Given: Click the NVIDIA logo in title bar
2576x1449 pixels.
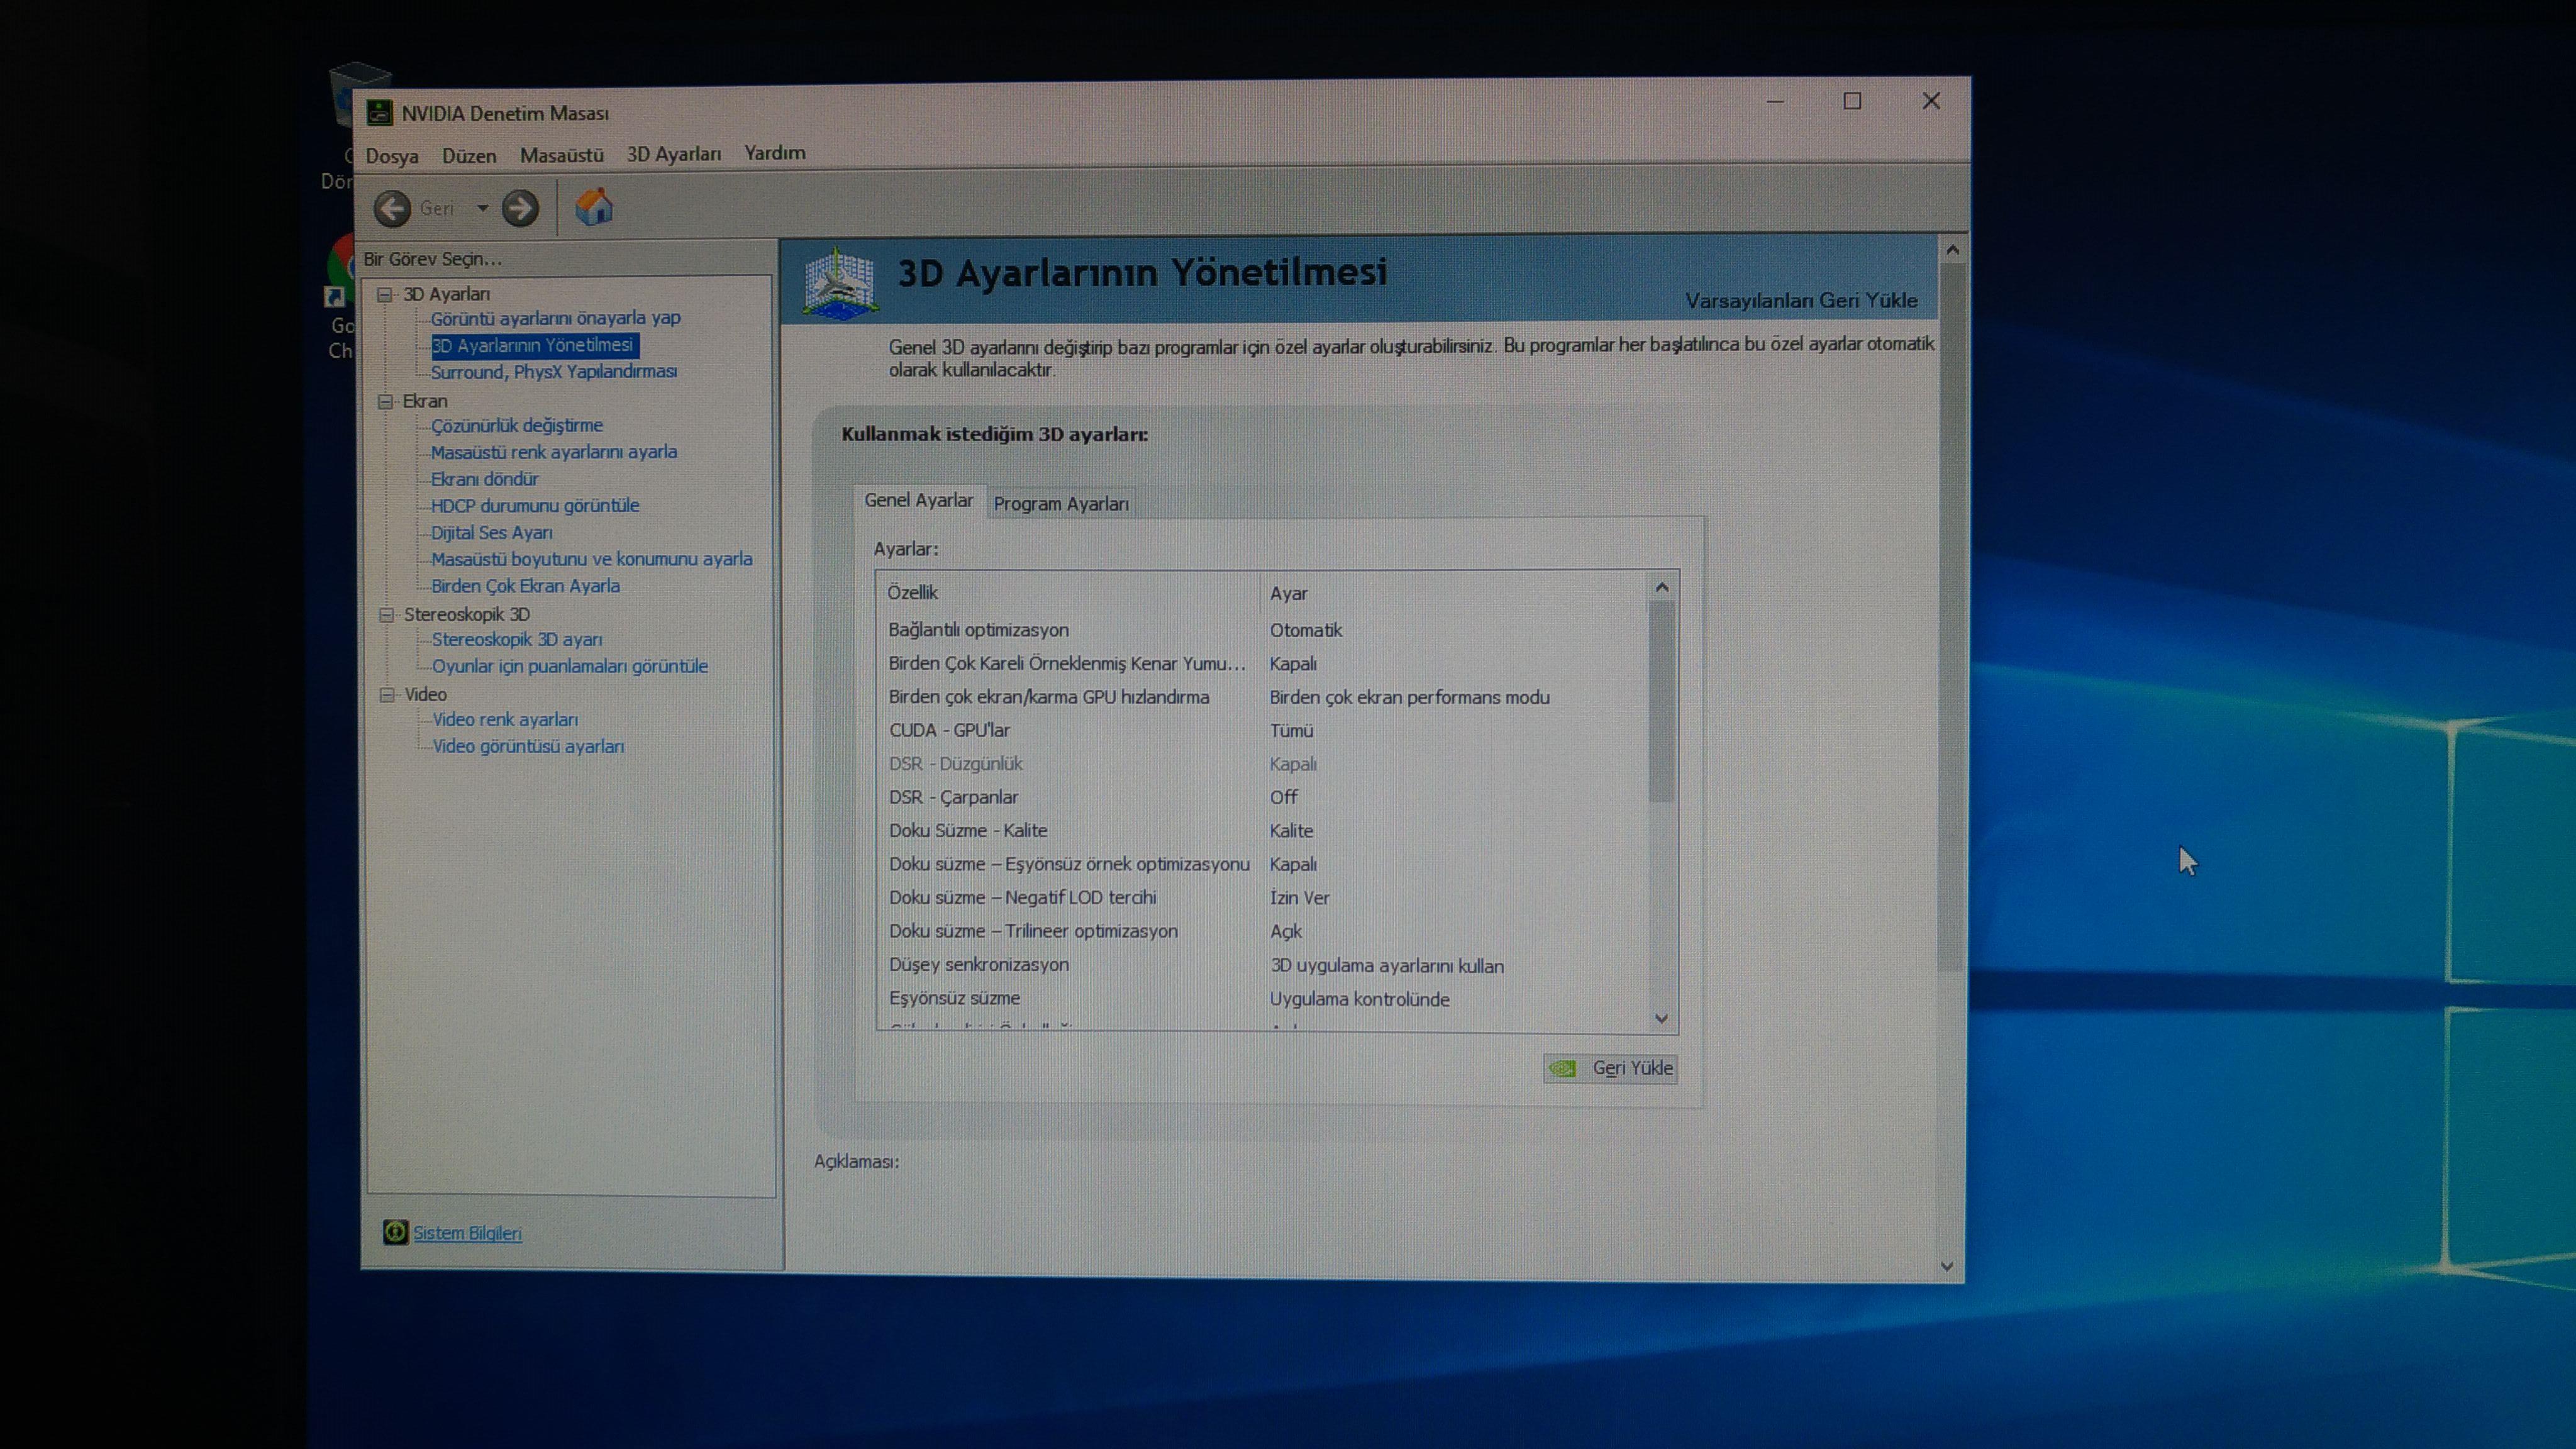Looking at the screenshot, I should pos(379,112).
